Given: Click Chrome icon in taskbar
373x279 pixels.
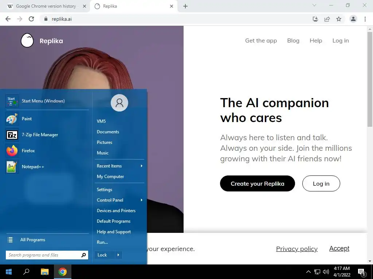Looking at the screenshot, I should pyautogui.click(x=63, y=272).
